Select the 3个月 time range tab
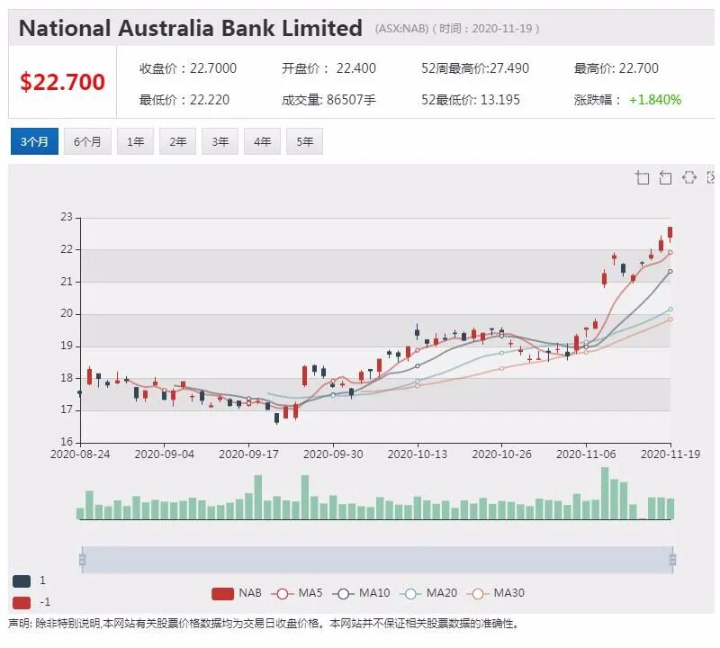The height and width of the screenshot is (648, 720). tap(34, 141)
